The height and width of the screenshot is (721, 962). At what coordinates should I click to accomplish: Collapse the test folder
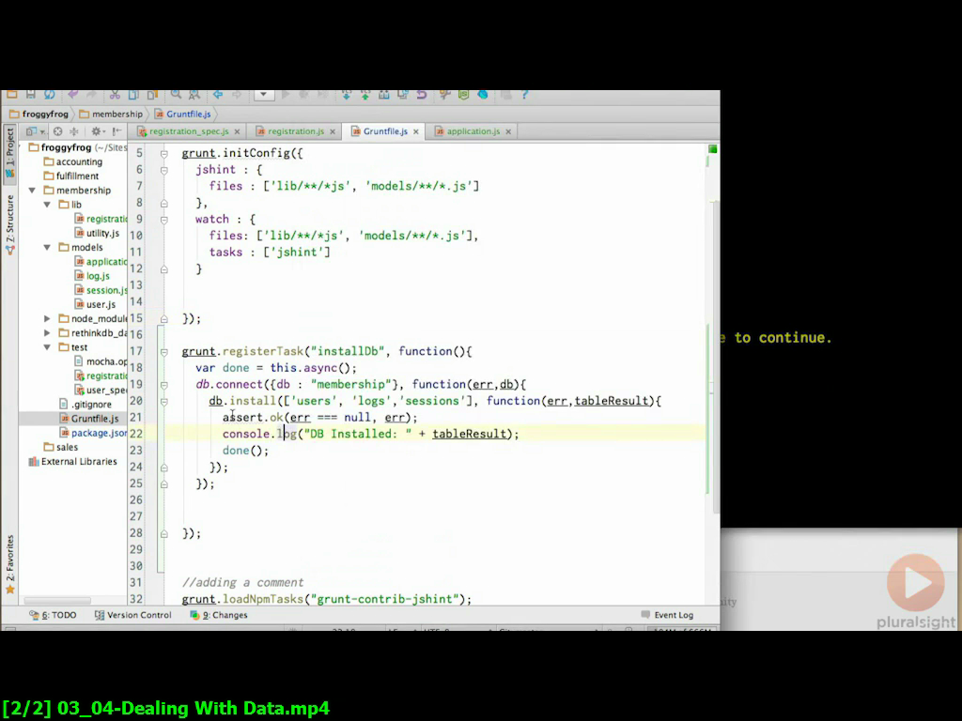click(47, 347)
